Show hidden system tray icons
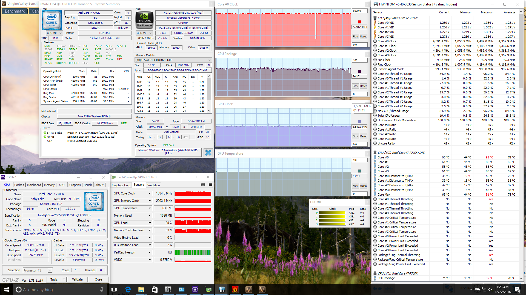Image resolution: width=526 pixels, height=295 pixels. pos(471,290)
